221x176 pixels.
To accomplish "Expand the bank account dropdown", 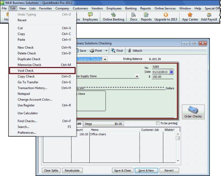I will 105,59.
